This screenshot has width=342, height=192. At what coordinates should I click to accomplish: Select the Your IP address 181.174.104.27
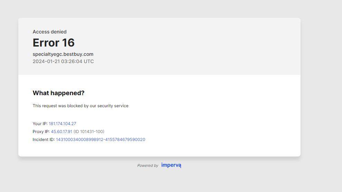coord(63,124)
